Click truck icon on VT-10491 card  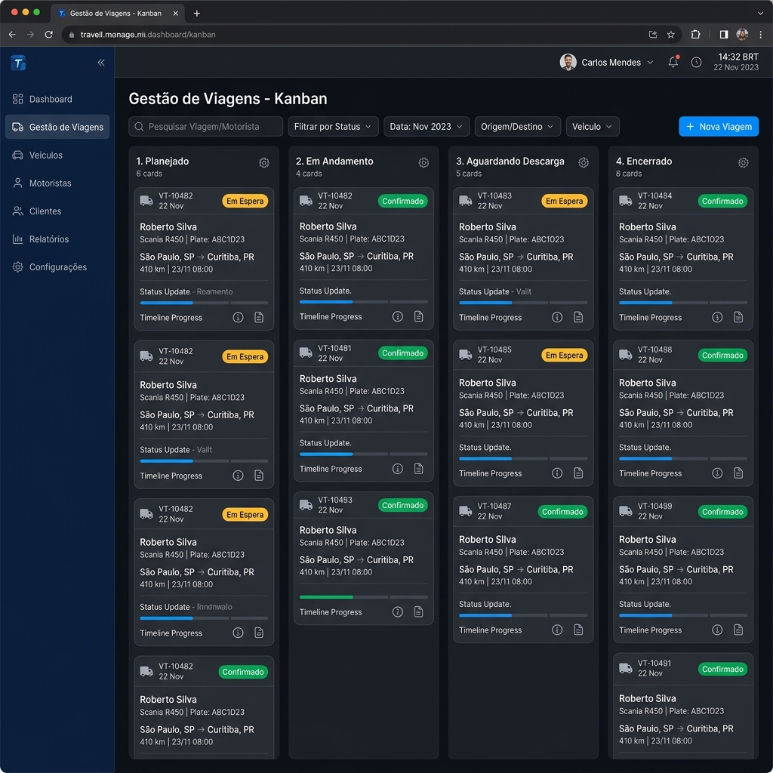pos(625,668)
